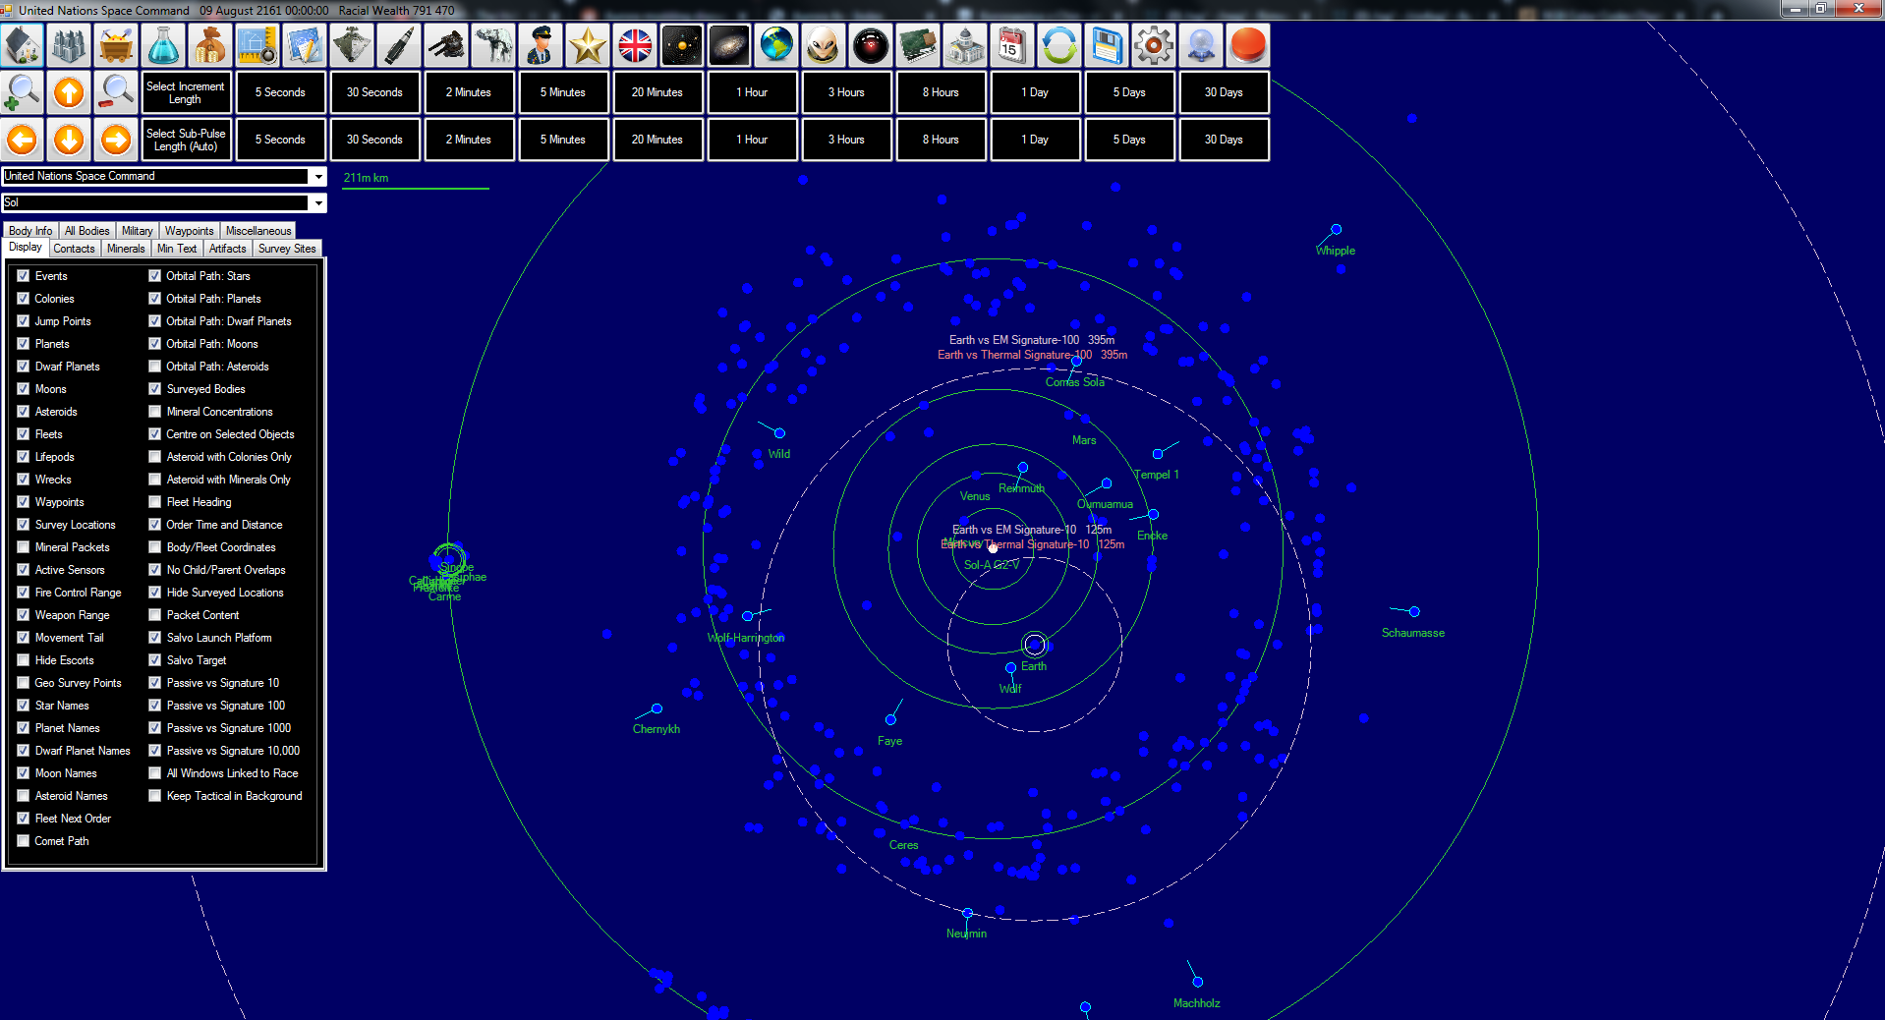
Task: Switch to the Contacts tab
Action: [75, 249]
